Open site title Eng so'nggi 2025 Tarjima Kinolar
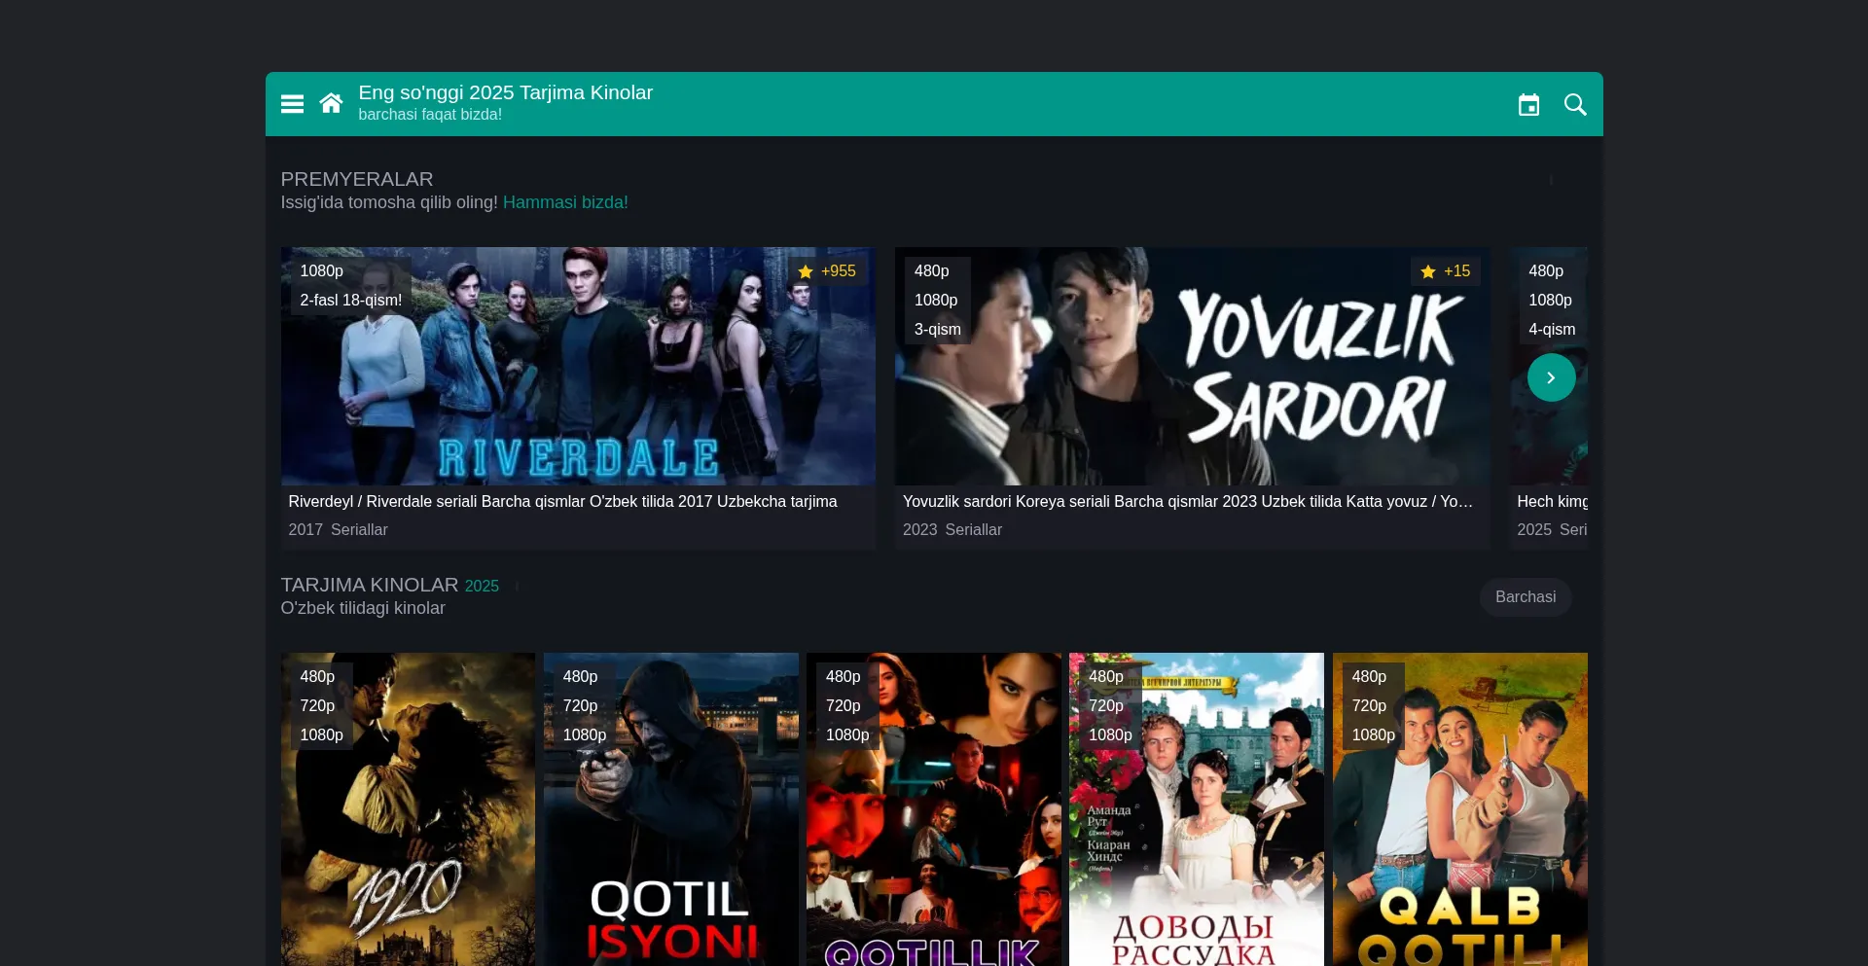 (x=505, y=92)
